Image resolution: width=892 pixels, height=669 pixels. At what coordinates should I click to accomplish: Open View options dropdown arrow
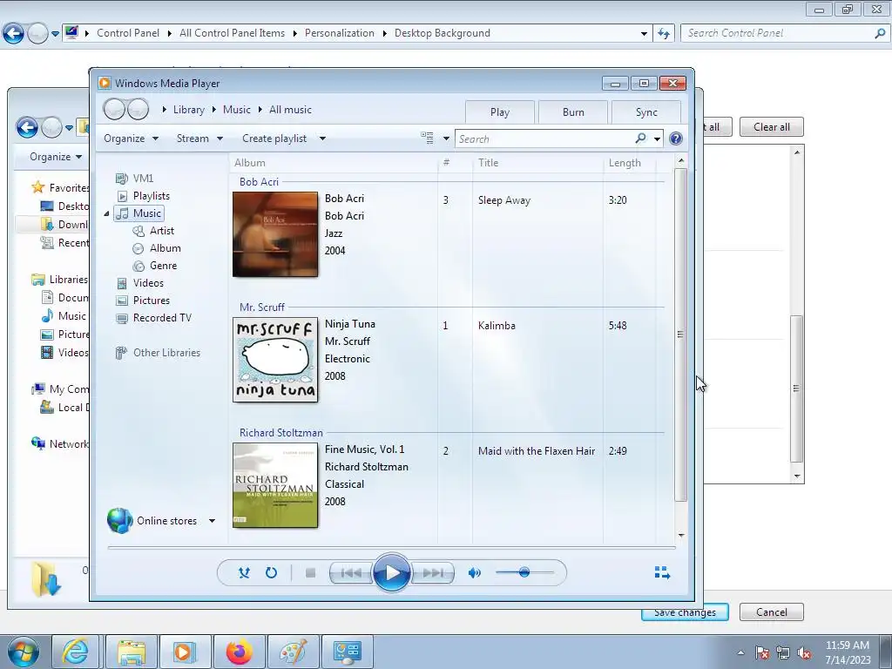(x=446, y=139)
